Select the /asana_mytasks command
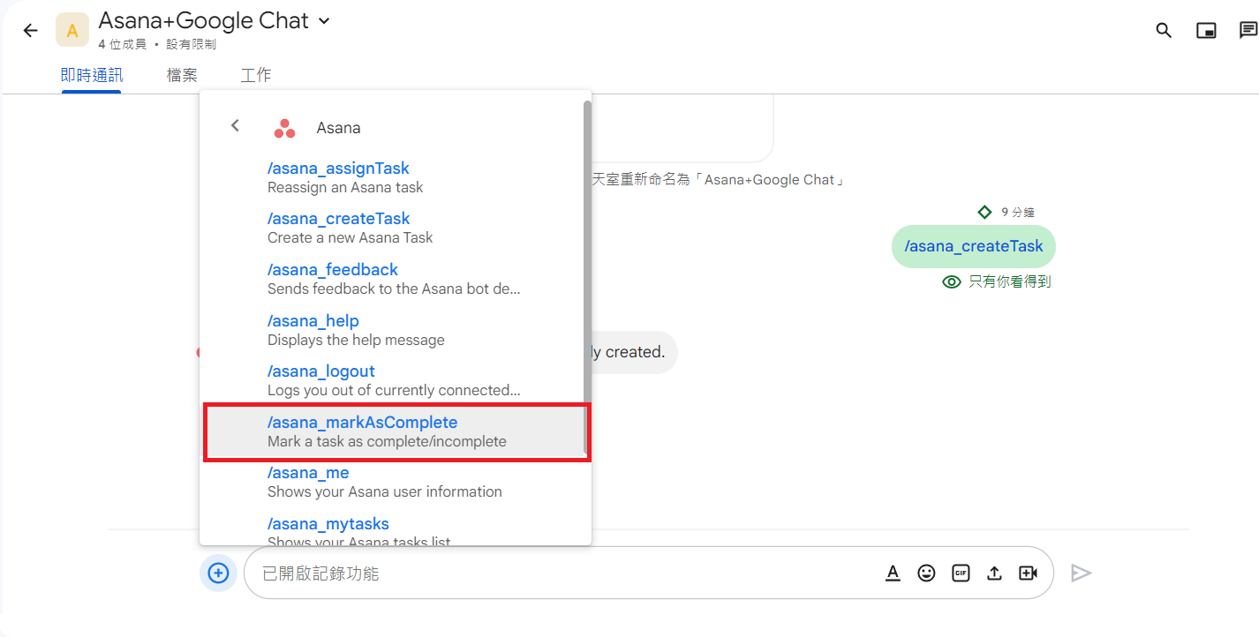 394,532
